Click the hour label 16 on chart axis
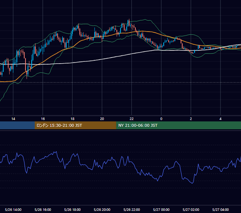This screenshot has height=213, width=241. tap(43, 119)
